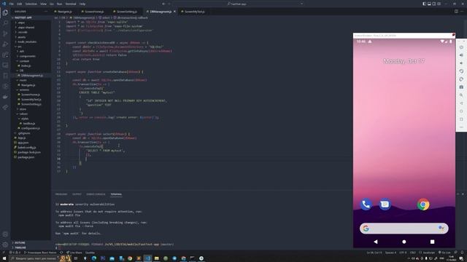Screen dimensions: 467x262
Task: Expand the store folder
Action: tap(23, 109)
